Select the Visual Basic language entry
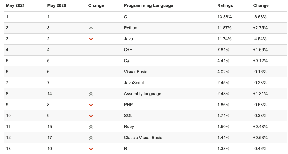The width and height of the screenshot is (288, 154). click(x=135, y=72)
